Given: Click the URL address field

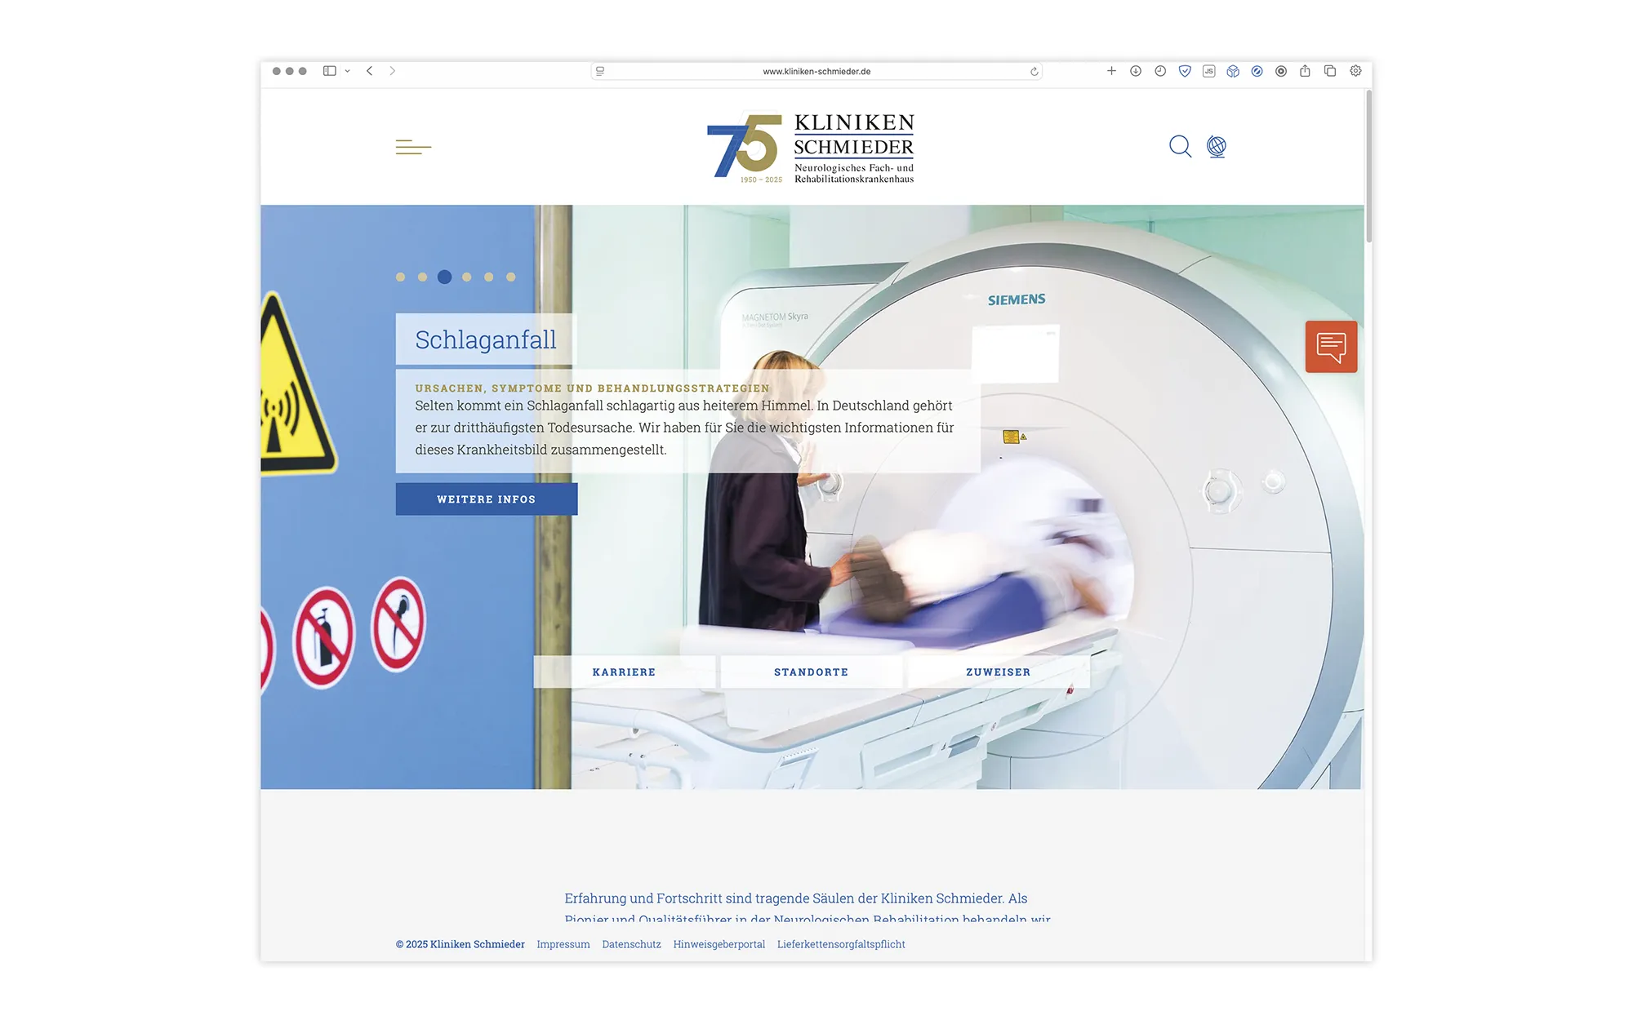Looking at the screenshot, I should pos(816,72).
